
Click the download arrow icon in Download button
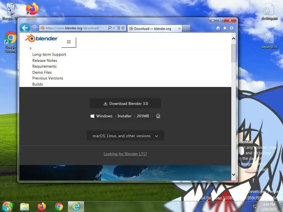point(105,104)
